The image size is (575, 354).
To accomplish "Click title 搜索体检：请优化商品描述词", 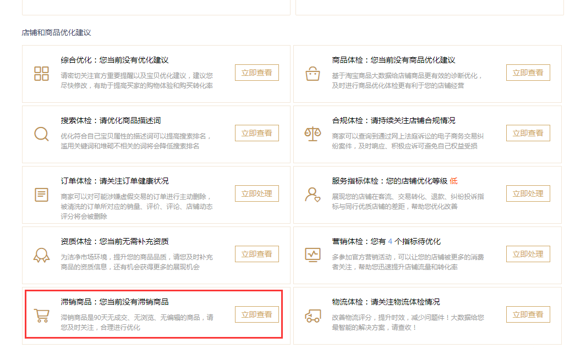I will tap(111, 120).
